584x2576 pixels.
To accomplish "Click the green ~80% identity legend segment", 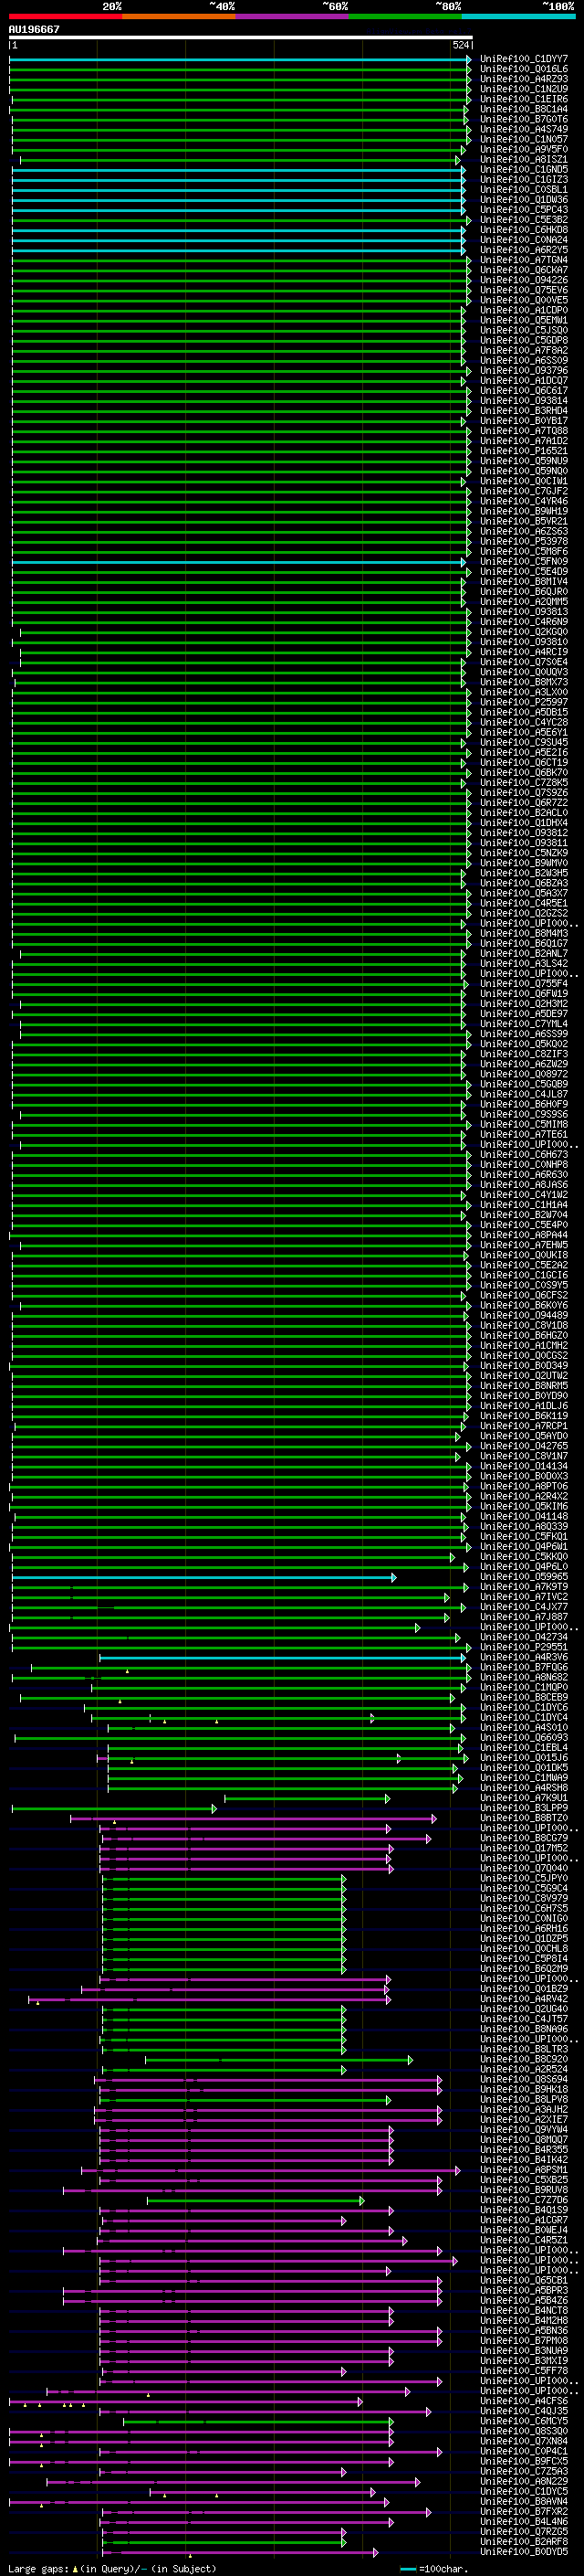I will click(405, 17).
